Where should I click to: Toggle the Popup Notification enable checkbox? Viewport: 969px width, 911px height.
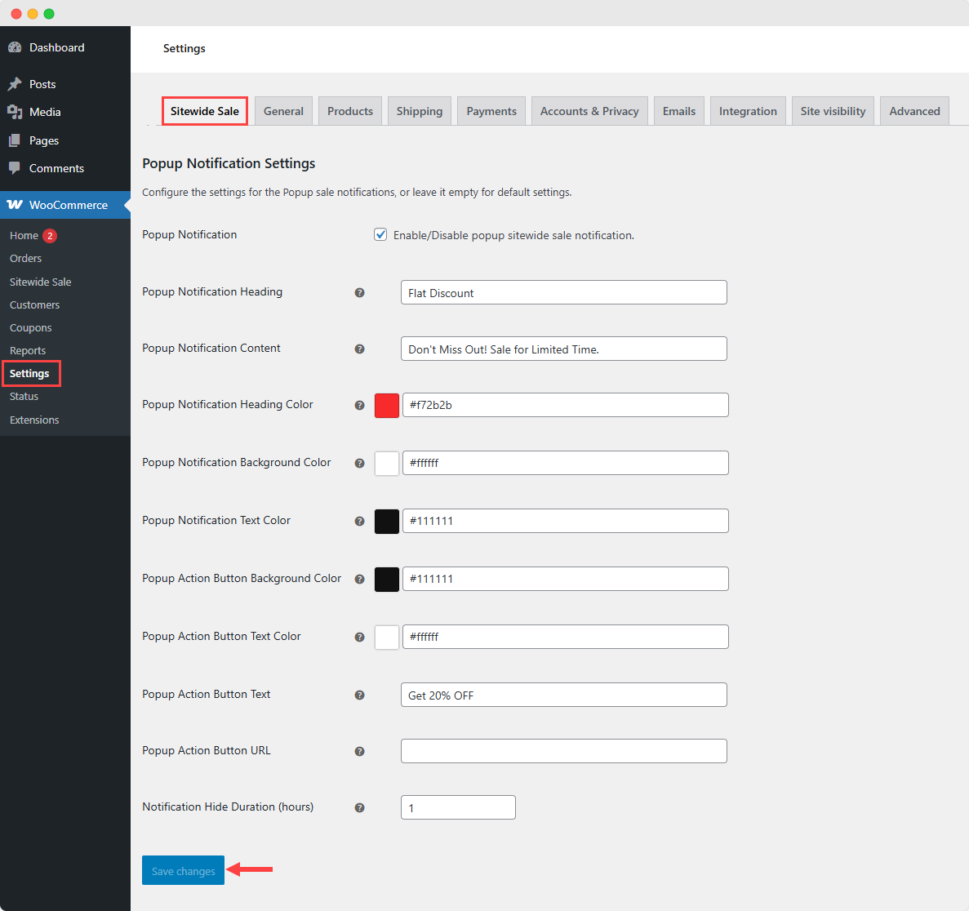click(x=380, y=235)
